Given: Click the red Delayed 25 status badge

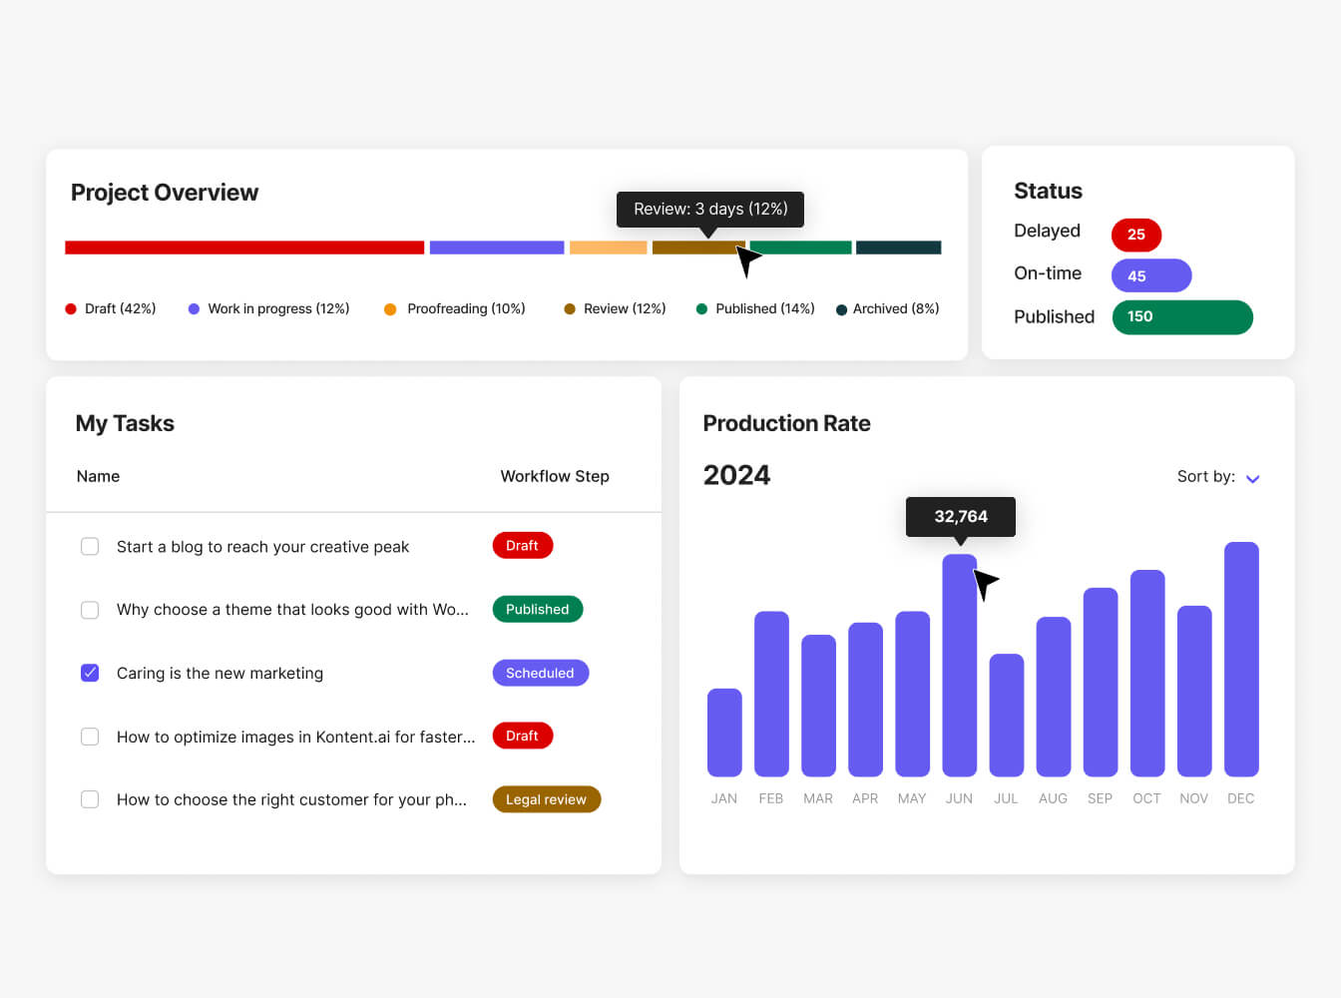Looking at the screenshot, I should click(1135, 235).
